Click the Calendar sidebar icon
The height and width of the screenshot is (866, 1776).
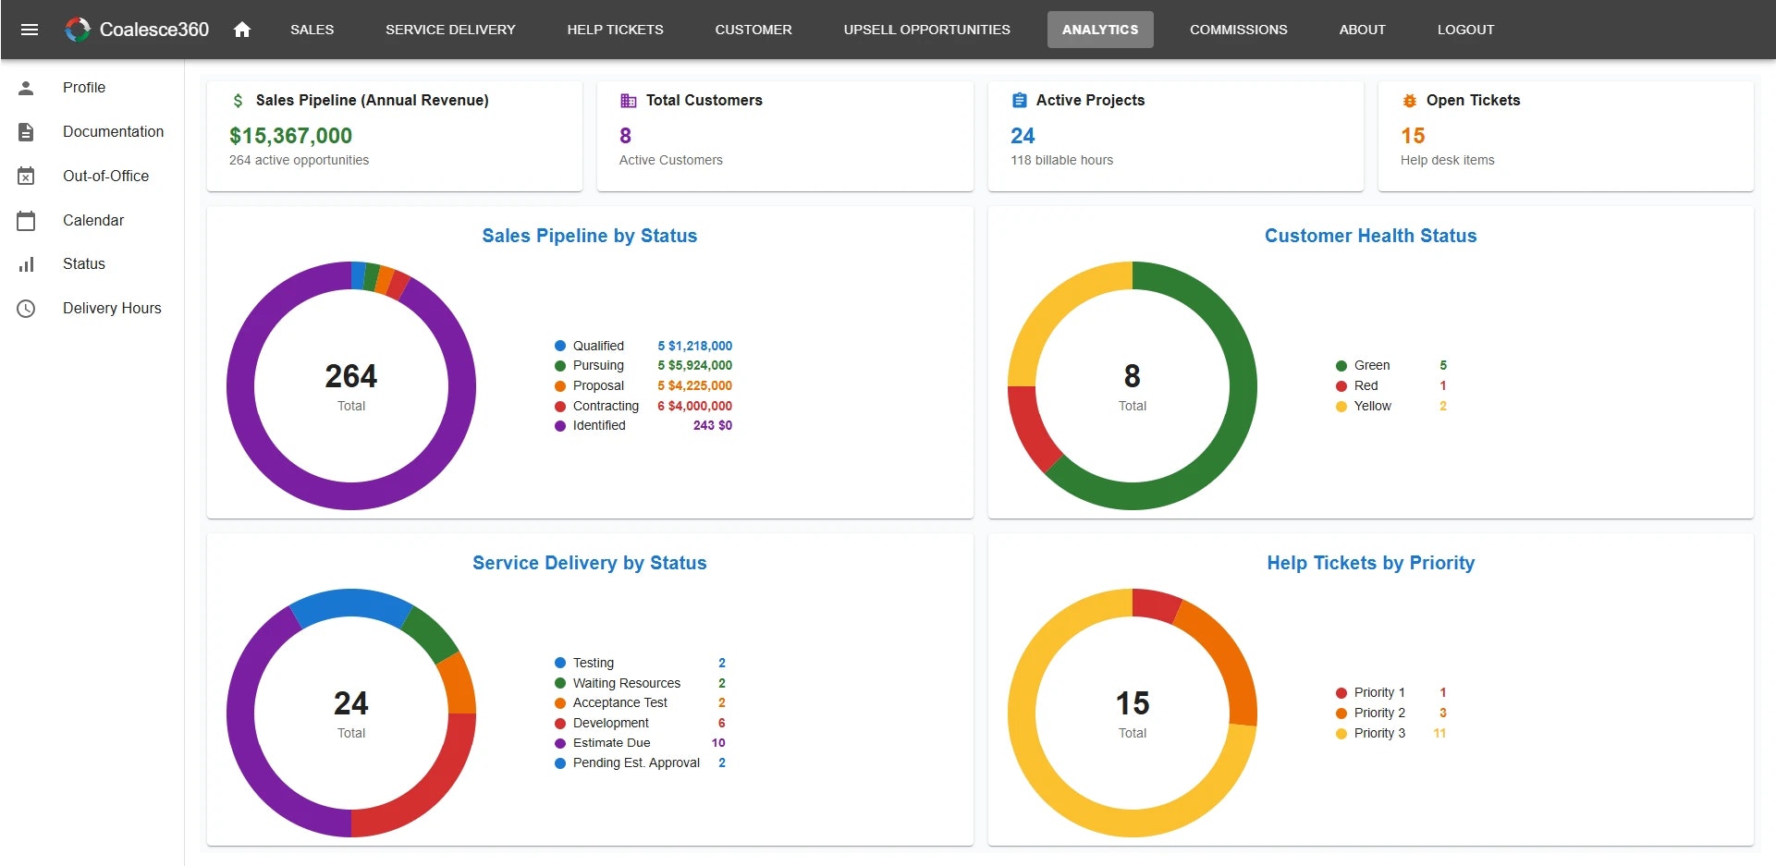[x=26, y=220]
